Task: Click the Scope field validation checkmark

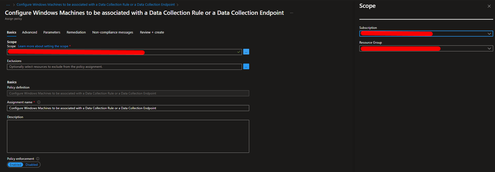Action: (239, 52)
